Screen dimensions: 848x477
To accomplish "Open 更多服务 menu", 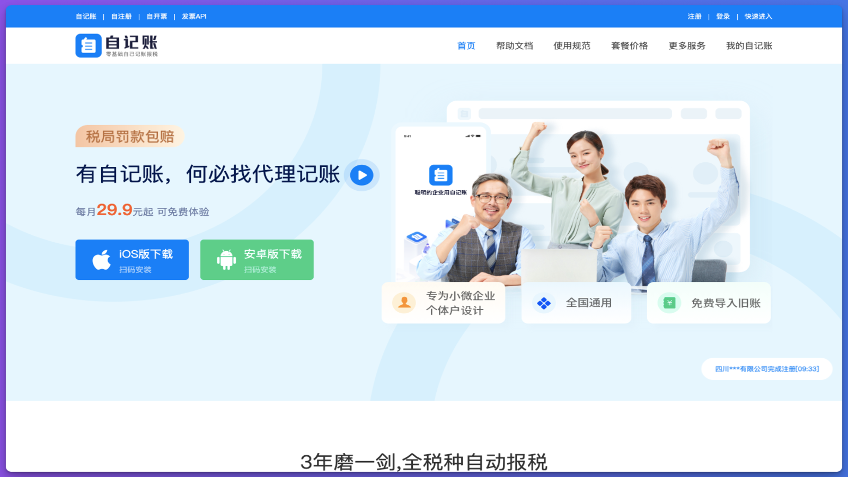I will (687, 46).
